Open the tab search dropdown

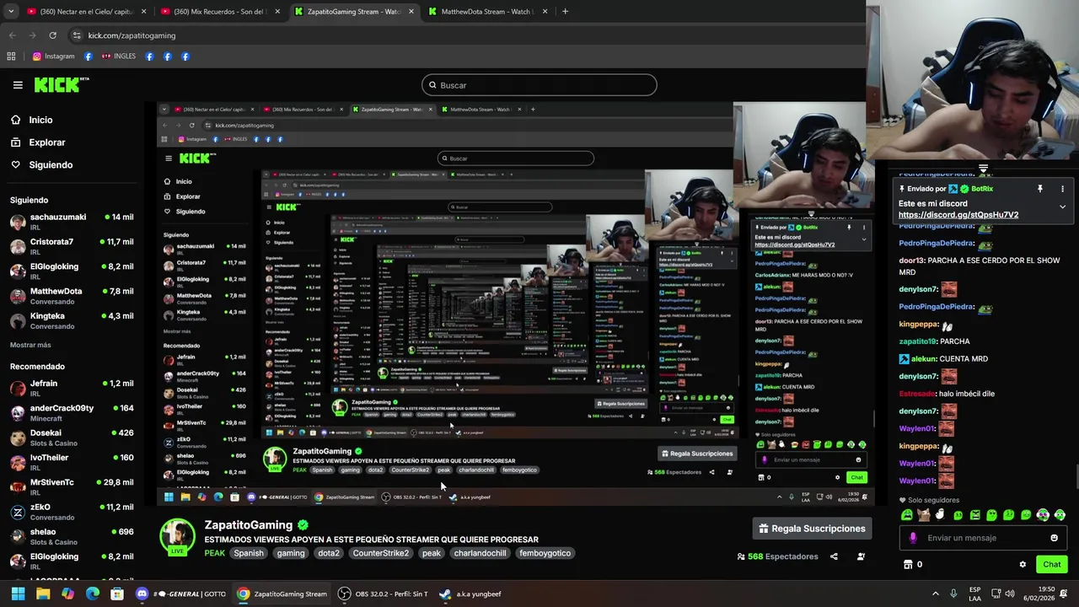click(11, 12)
